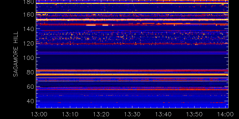Click the 13:00 time axis label
The image size is (239, 119).
39,114
